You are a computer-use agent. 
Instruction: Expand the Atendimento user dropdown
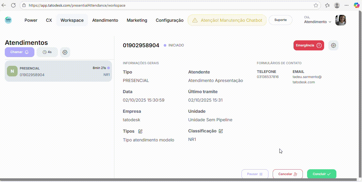coord(317,22)
